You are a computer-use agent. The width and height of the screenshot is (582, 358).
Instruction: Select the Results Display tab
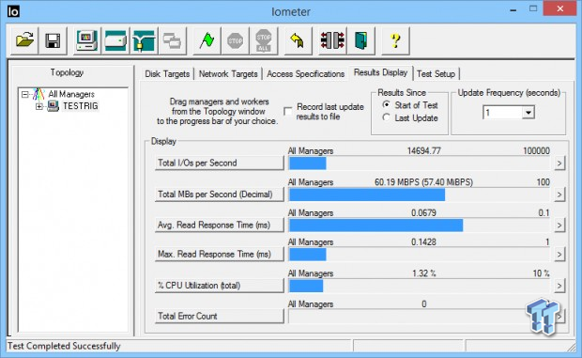pos(380,72)
